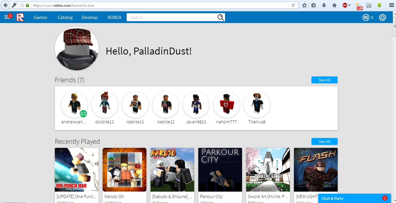Open the Robux balance icon
Viewport: 396px width, 203px height.
(x=366, y=17)
